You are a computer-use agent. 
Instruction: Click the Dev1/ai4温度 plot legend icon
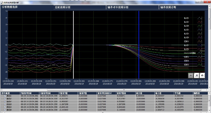(x=199, y=53)
